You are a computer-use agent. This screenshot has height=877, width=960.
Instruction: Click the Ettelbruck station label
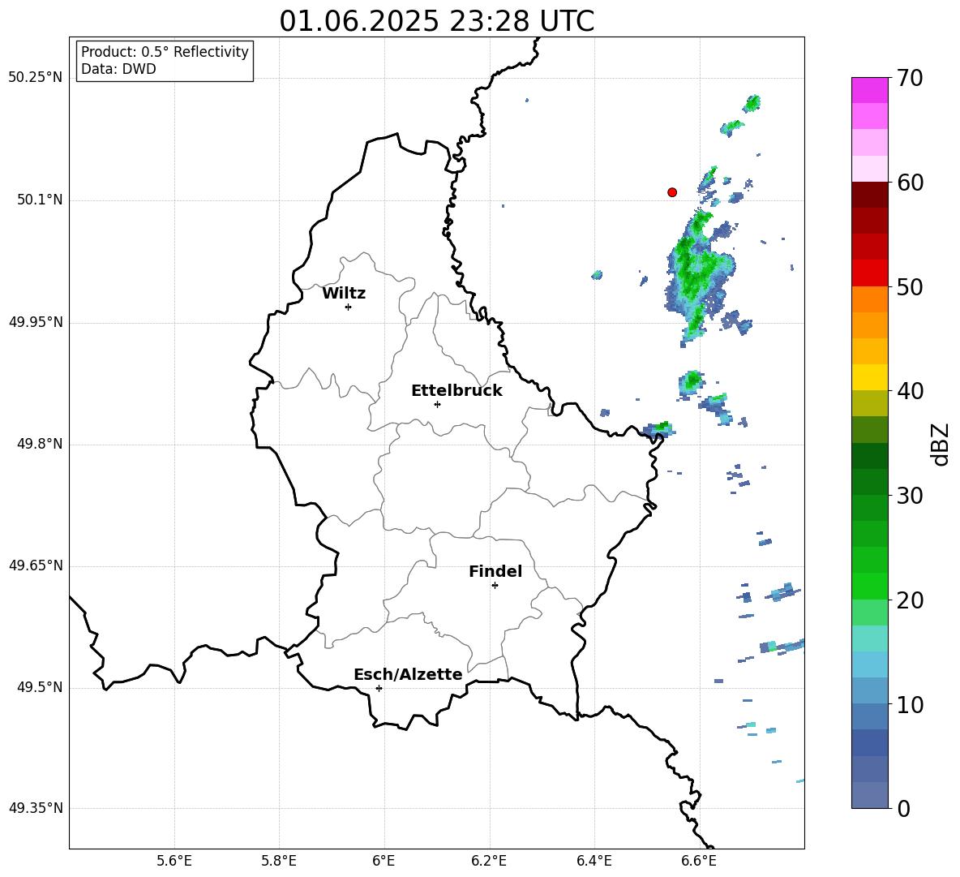pos(456,391)
